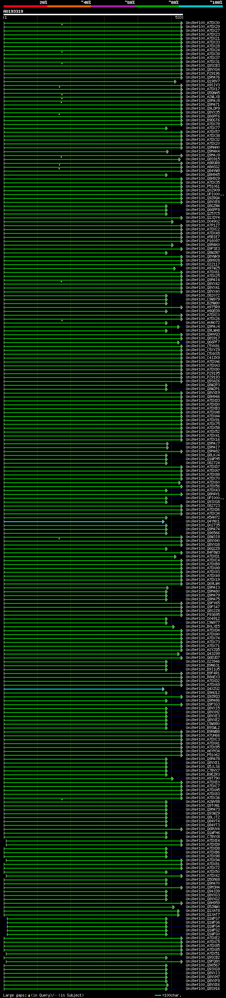Select label UniRef100_O04902

click(x=203, y=222)
